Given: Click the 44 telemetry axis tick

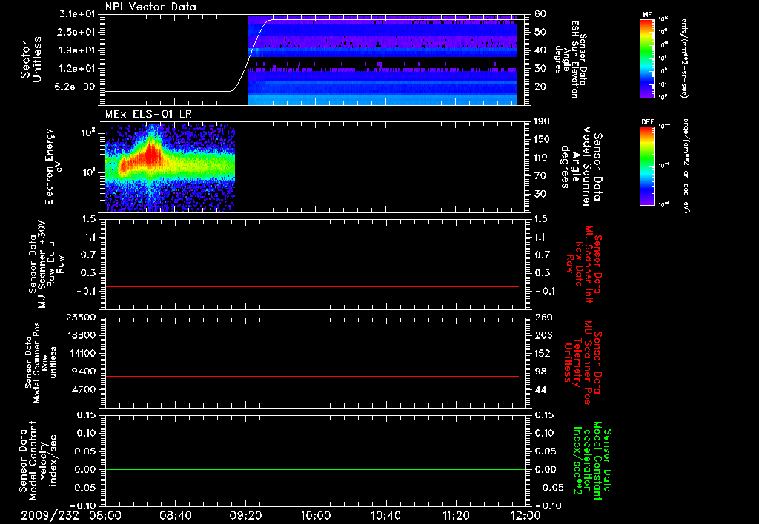Looking at the screenshot, I should pyautogui.click(x=540, y=389).
